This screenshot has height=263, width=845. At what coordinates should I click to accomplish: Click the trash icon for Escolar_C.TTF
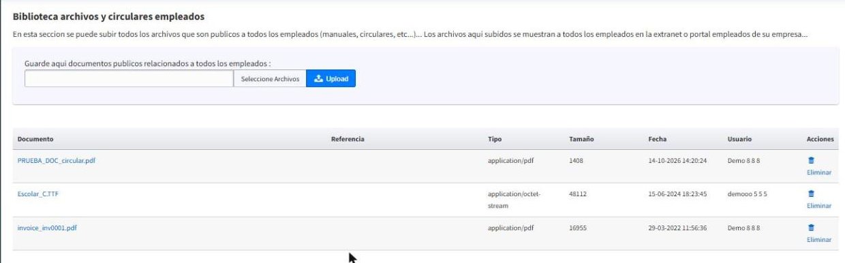click(811, 194)
